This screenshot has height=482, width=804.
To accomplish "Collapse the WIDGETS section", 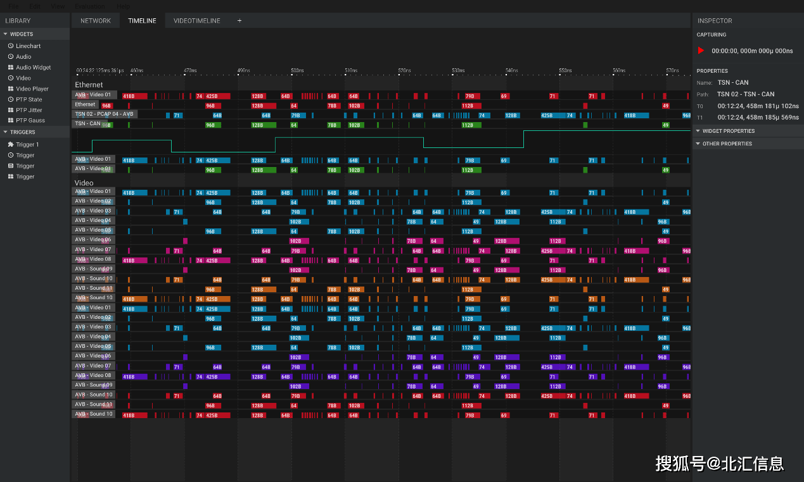I will click(x=6, y=34).
